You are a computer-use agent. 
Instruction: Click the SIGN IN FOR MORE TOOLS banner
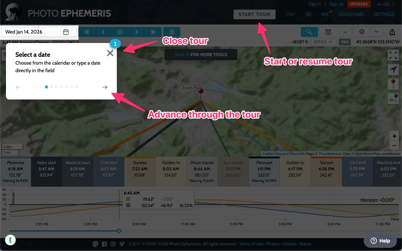pyautogui.click(x=201, y=55)
